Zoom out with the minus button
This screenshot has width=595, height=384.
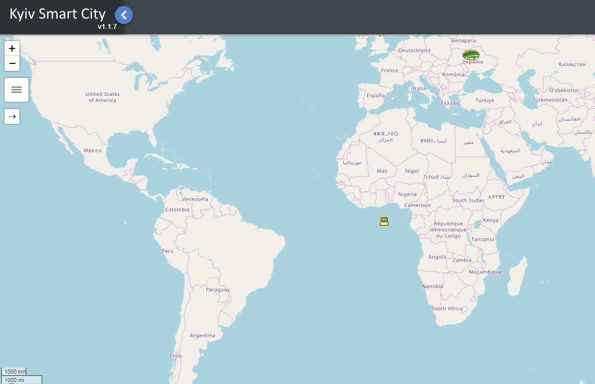12,63
